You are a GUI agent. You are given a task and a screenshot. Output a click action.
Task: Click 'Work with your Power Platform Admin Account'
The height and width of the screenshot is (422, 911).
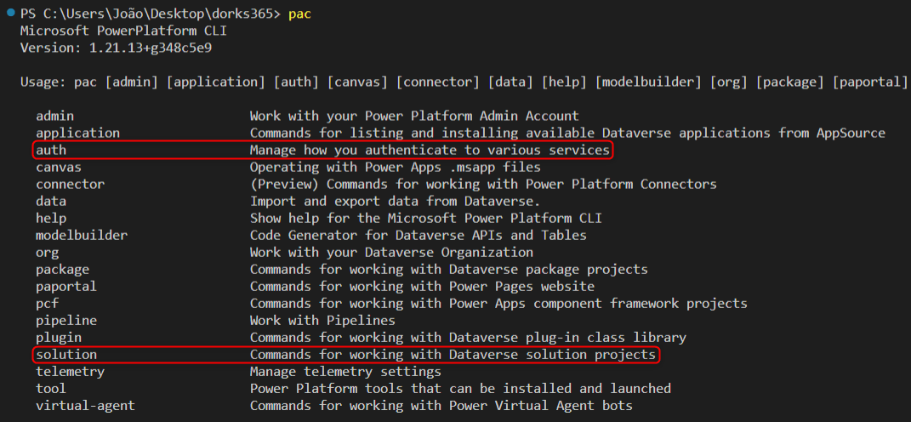[x=414, y=117]
